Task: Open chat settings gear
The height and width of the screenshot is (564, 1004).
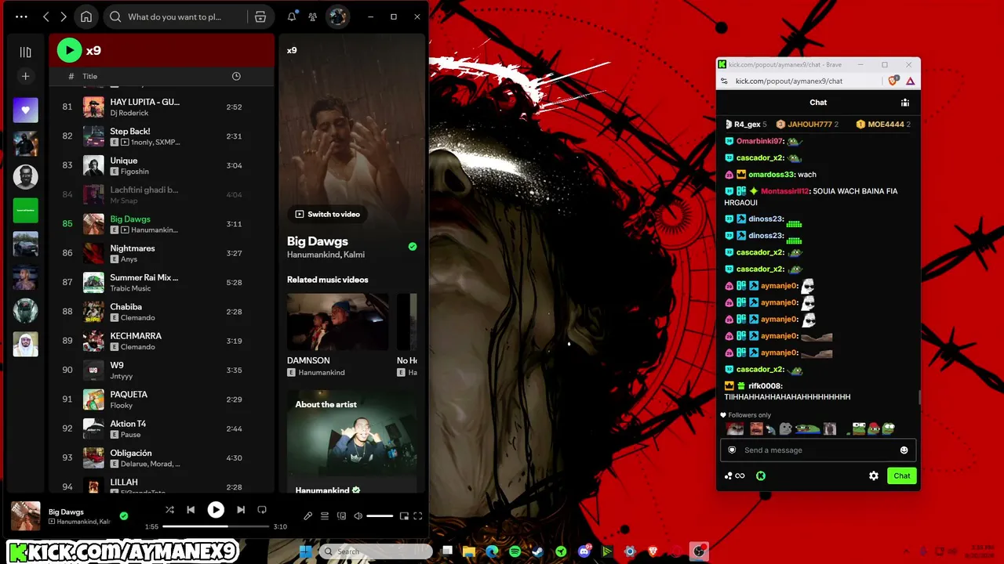Action: tap(874, 475)
